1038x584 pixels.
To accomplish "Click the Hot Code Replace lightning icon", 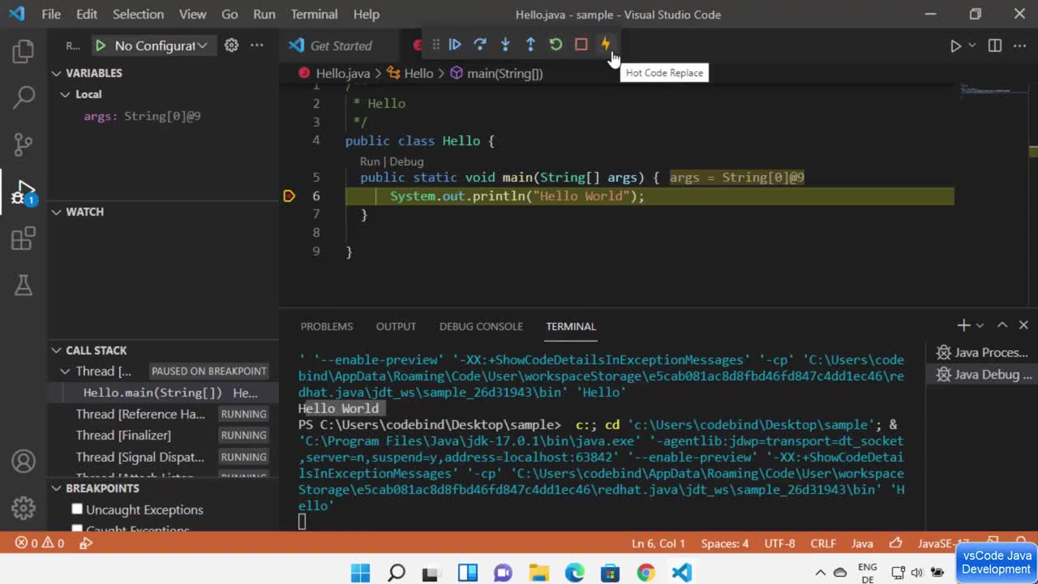I will 606,45.
